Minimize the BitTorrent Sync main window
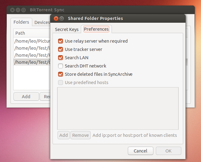 (x=18, y=10)
